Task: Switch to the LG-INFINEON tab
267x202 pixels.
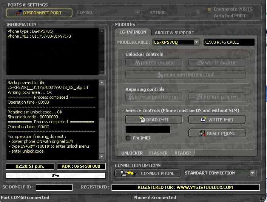Action: [133, 32]
